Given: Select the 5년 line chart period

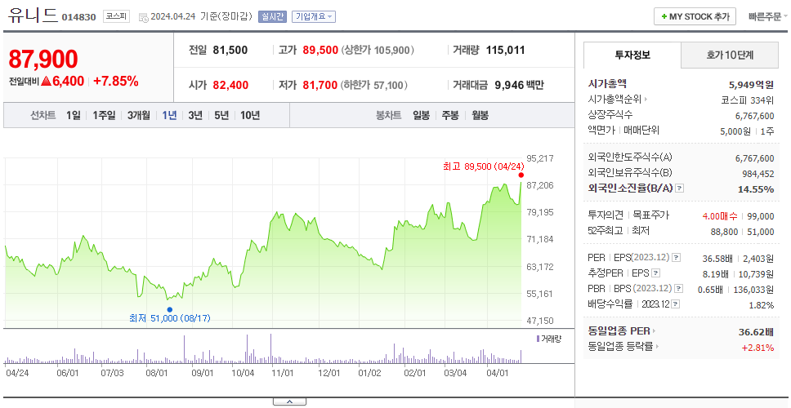Looking at the screenshot, I should click(221, 115).
